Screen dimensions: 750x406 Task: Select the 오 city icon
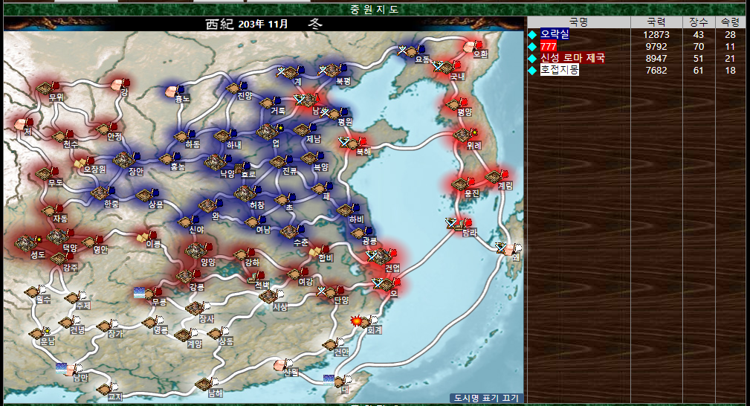pyautogui.click(x=386, y=284)
